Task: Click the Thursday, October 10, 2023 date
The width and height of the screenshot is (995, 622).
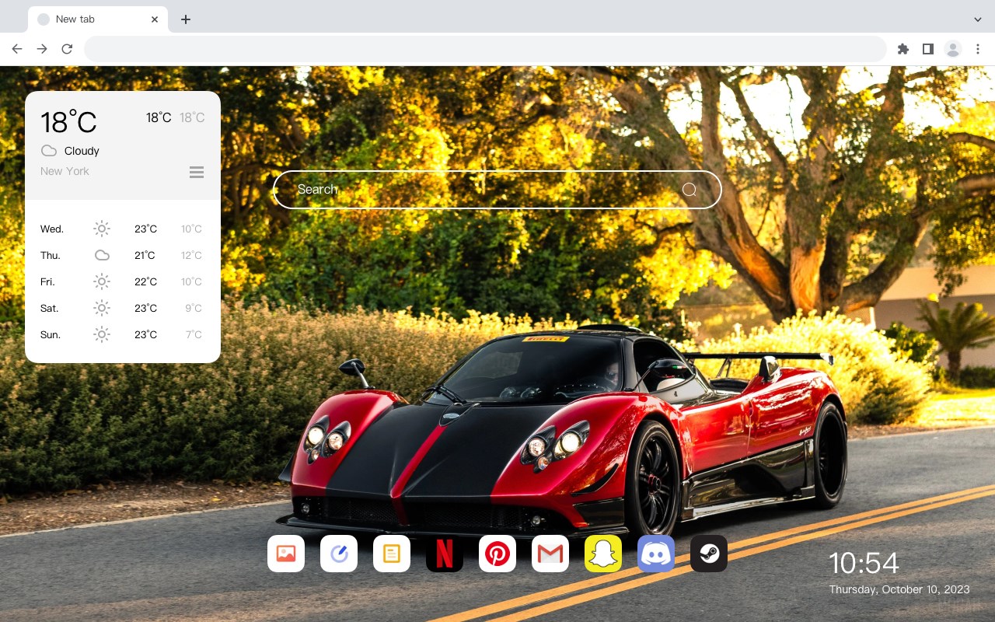Action: (x=899, y=589)
